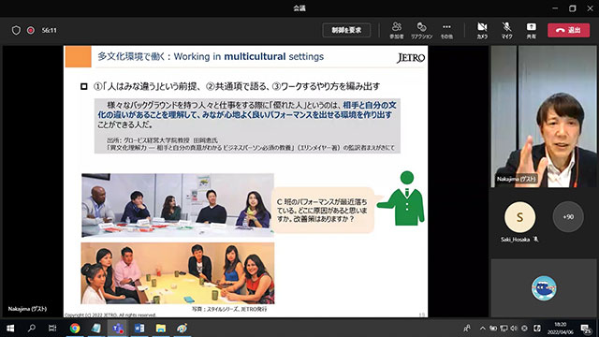Open the more actions ellipsis menu
The width and height of the screenshot is (599, 337).
[446, 30]
